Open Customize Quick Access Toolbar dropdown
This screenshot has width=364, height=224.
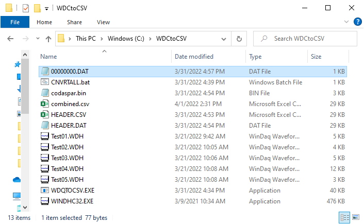(x=47, y=9)
